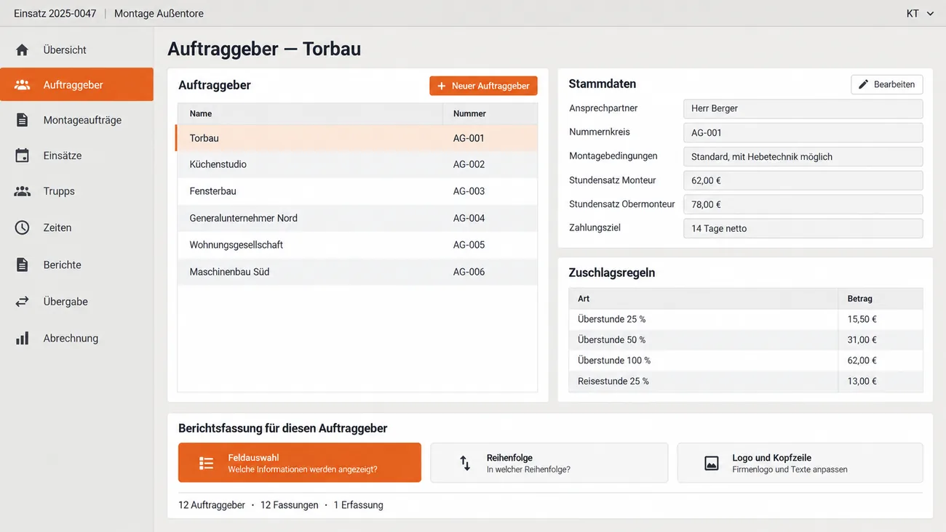Click the Stundensatz Monteur field 62,00 €
This screenshot has width=946, height=532.
pyautogui.click(x=803, y=180)
